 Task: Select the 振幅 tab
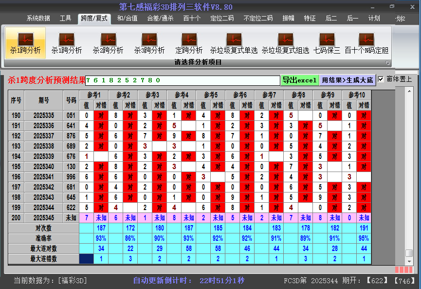(x=289, y=19)
